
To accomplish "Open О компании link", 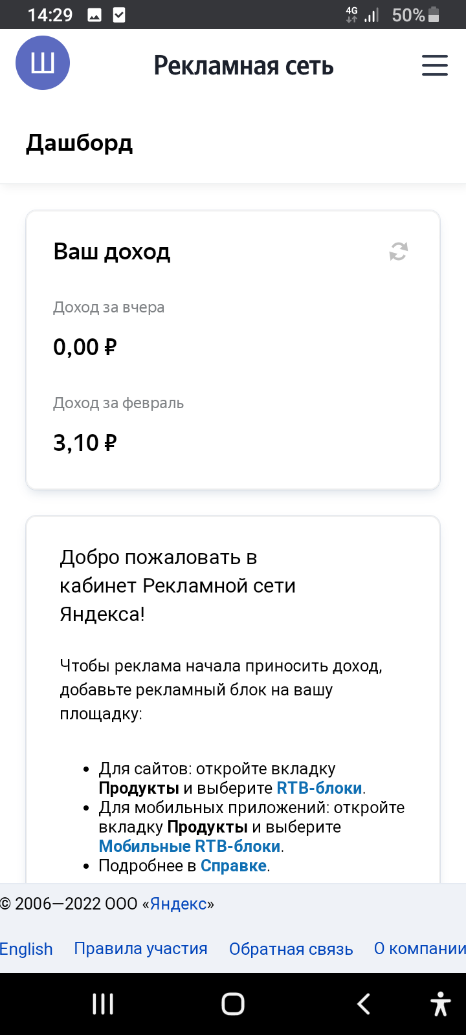I will click(419, 949).
